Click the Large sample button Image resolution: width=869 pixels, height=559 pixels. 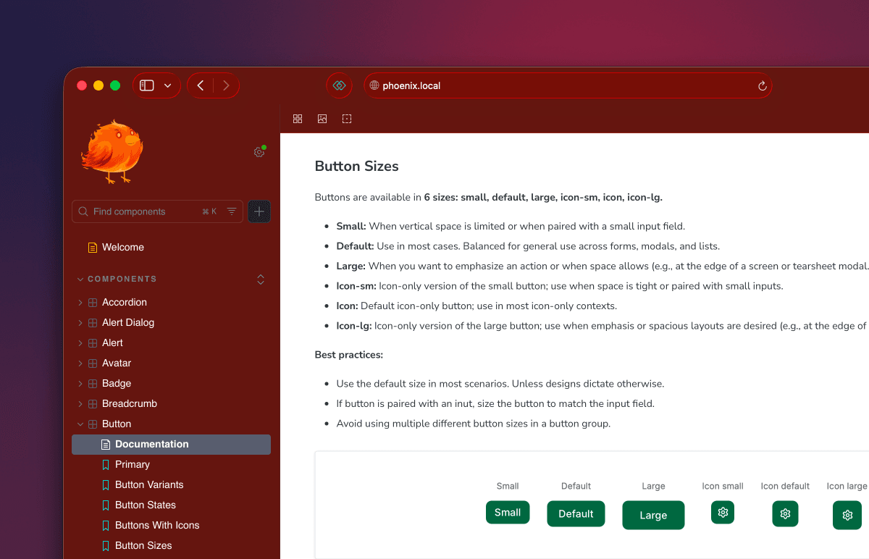653,515
